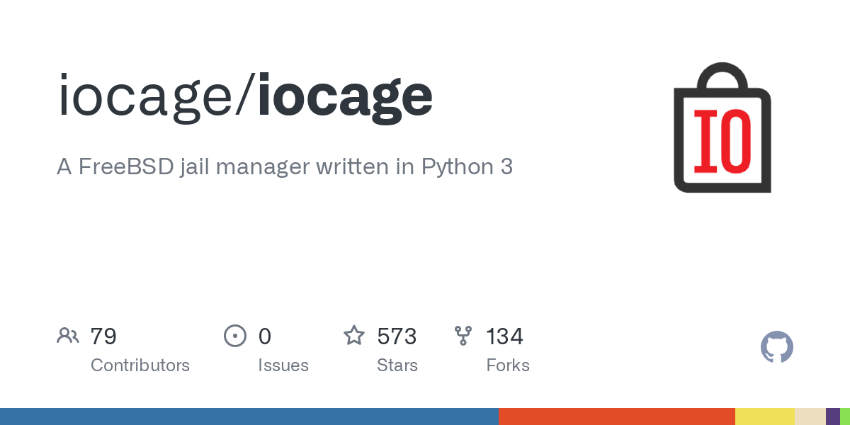Click the stars icon
850x425 pixels.
(x=354, y=335)
